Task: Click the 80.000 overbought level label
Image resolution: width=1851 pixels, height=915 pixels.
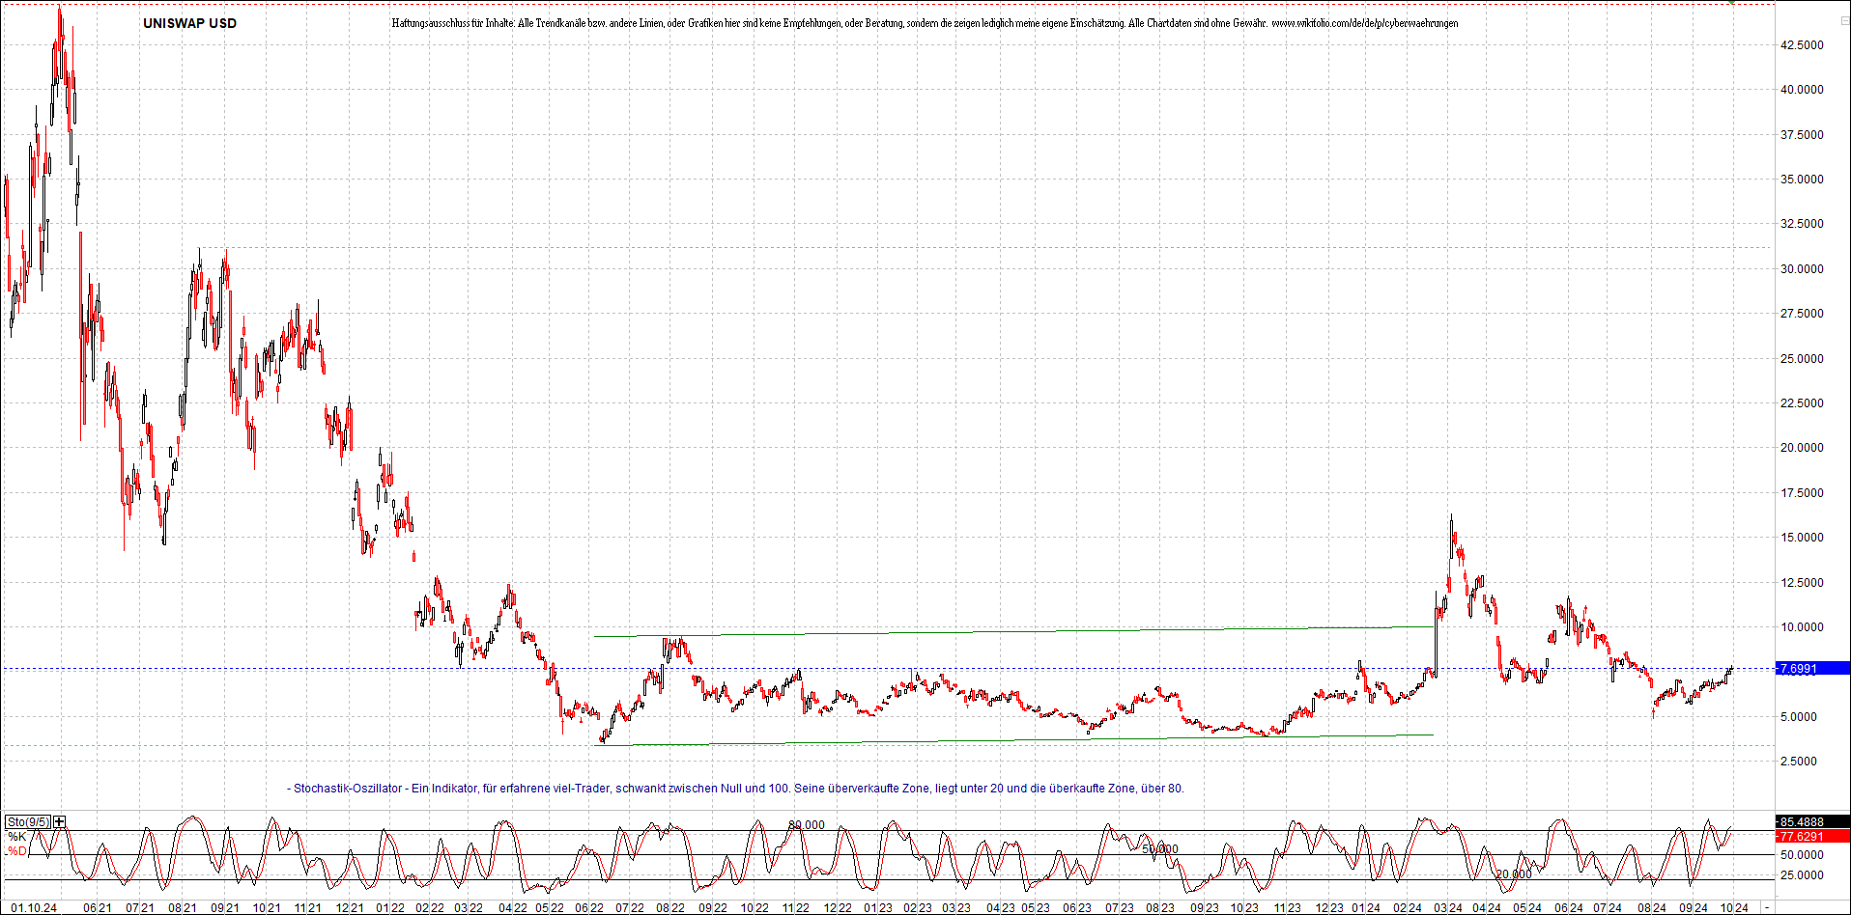Action: pos(807,825)
